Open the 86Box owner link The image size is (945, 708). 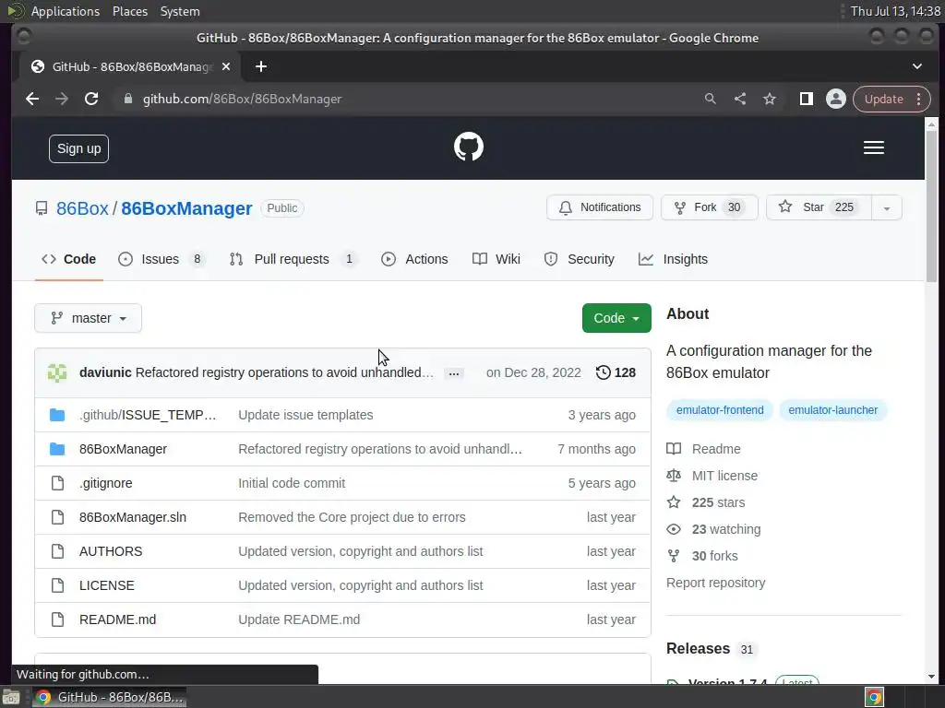click(82, 208)
